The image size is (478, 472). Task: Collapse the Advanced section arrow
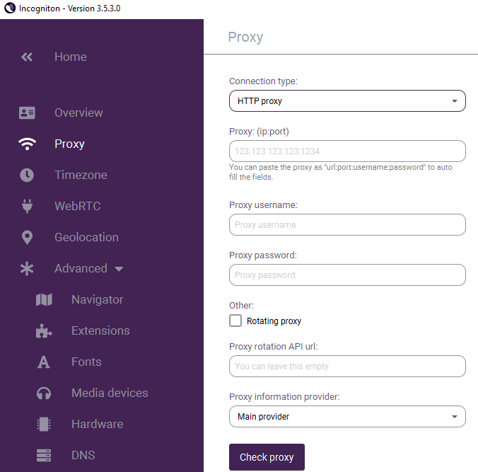(x=119, y=269)
